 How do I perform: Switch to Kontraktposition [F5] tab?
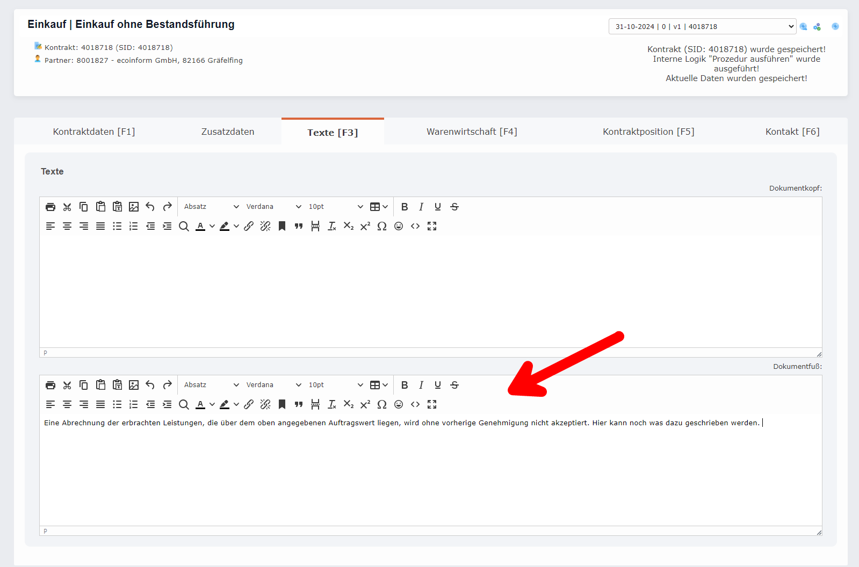648,132
